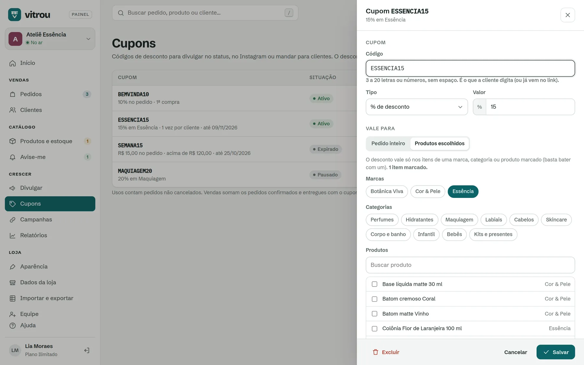This screenshot has width=584, height=365.
Task: Click the Clientes people icon
Action: (x=13, y=110)
